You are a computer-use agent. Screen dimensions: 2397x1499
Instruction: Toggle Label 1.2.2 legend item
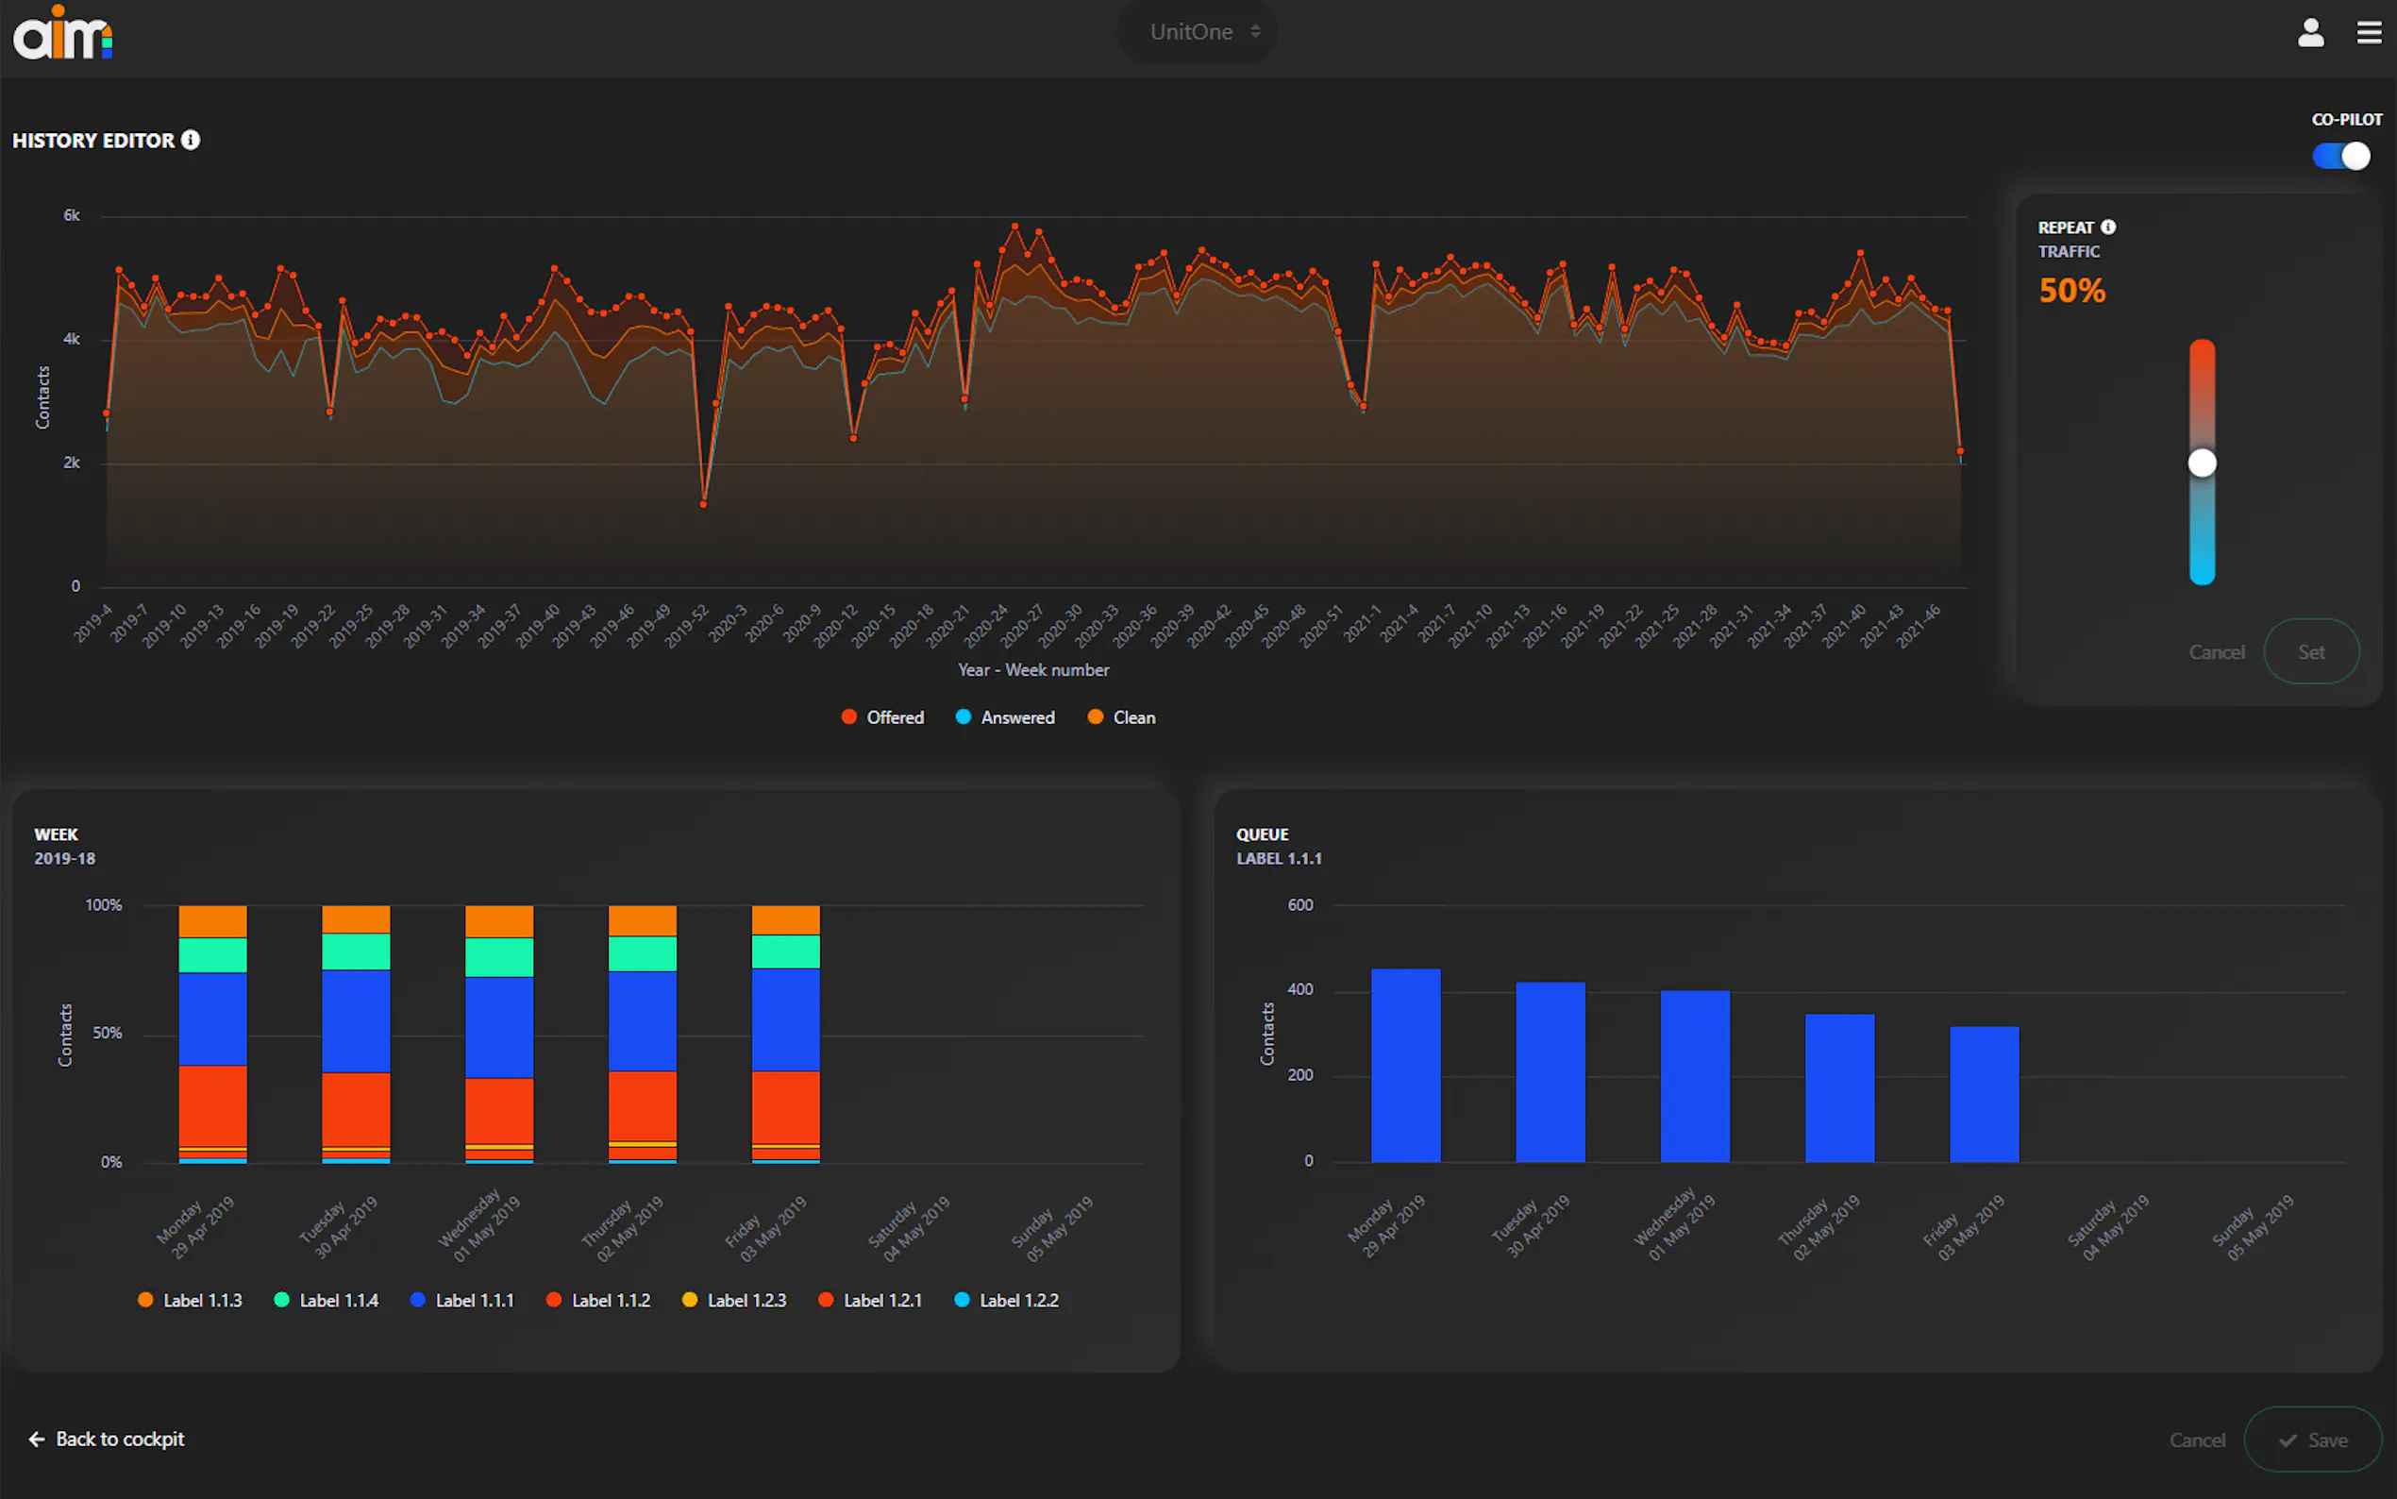[x=1006, y=1300]
